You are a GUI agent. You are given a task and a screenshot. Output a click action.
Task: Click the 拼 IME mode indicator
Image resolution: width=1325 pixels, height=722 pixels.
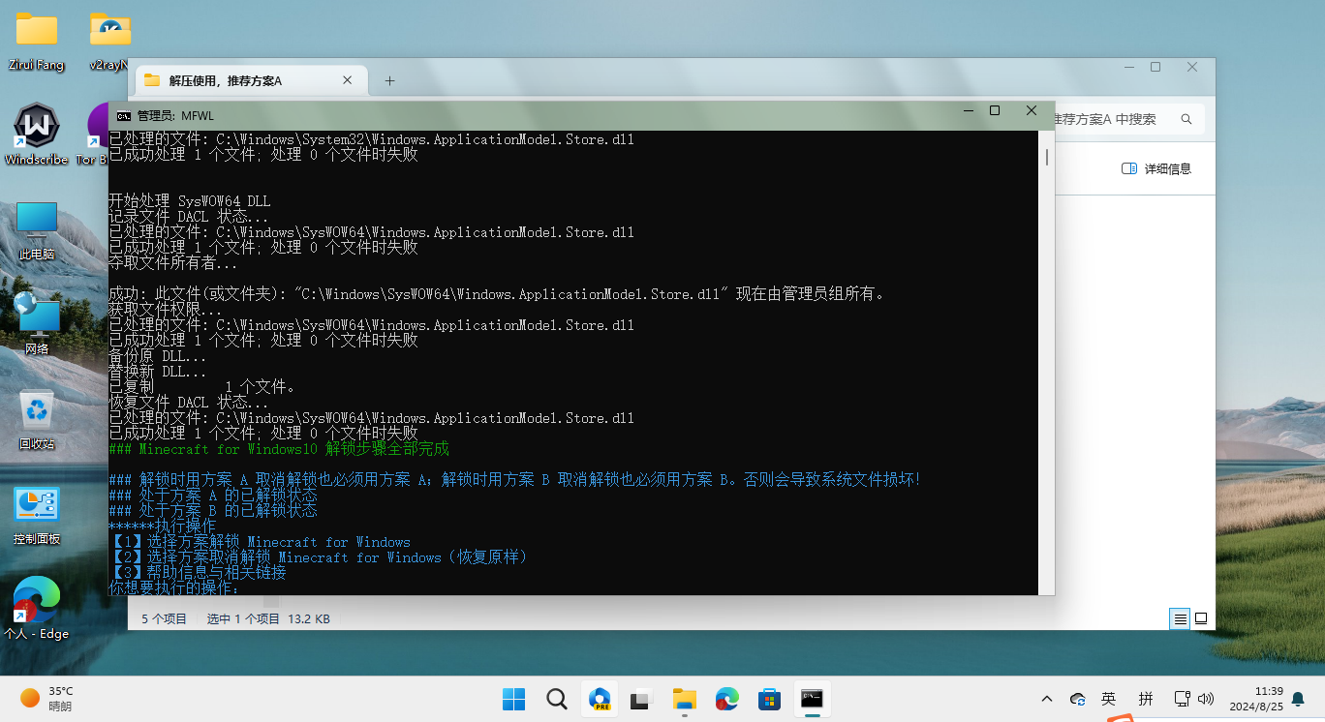[x=1146, y=699]
